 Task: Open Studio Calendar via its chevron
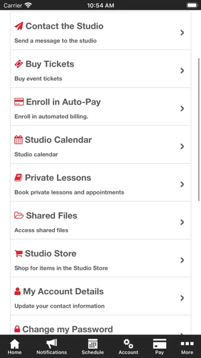tap(182, 146)
